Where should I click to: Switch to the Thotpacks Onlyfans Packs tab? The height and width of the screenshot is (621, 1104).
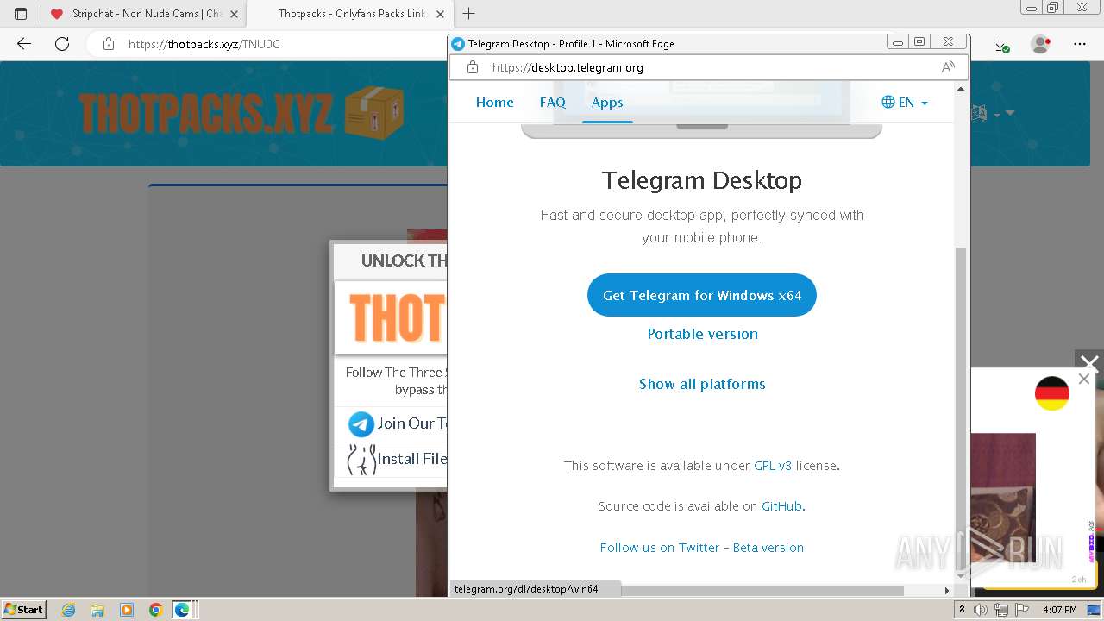(350, 14)
